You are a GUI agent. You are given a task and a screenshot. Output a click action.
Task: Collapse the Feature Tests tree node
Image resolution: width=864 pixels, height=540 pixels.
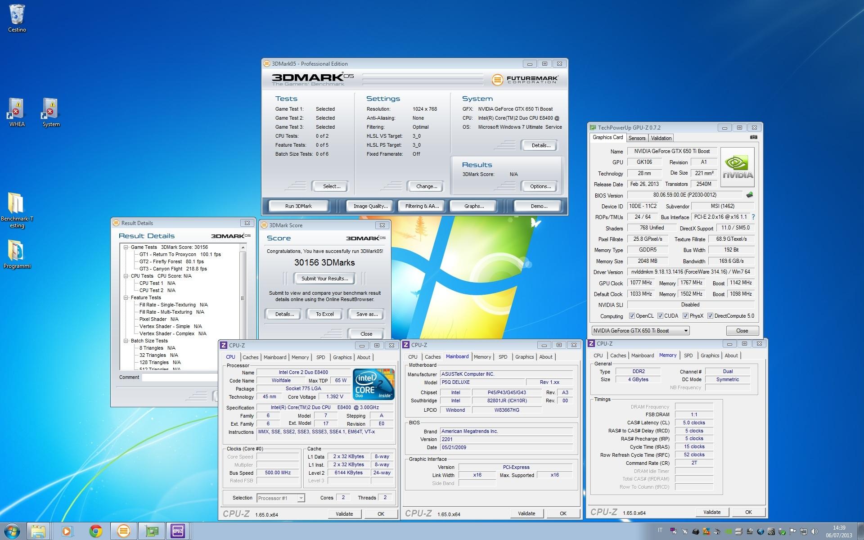coord(126,297)
